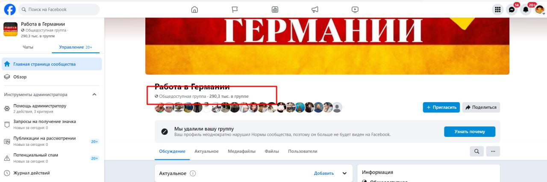Open the Пользователи tab
This screenshot has height=182, width=547.
(x=303, y=151)
